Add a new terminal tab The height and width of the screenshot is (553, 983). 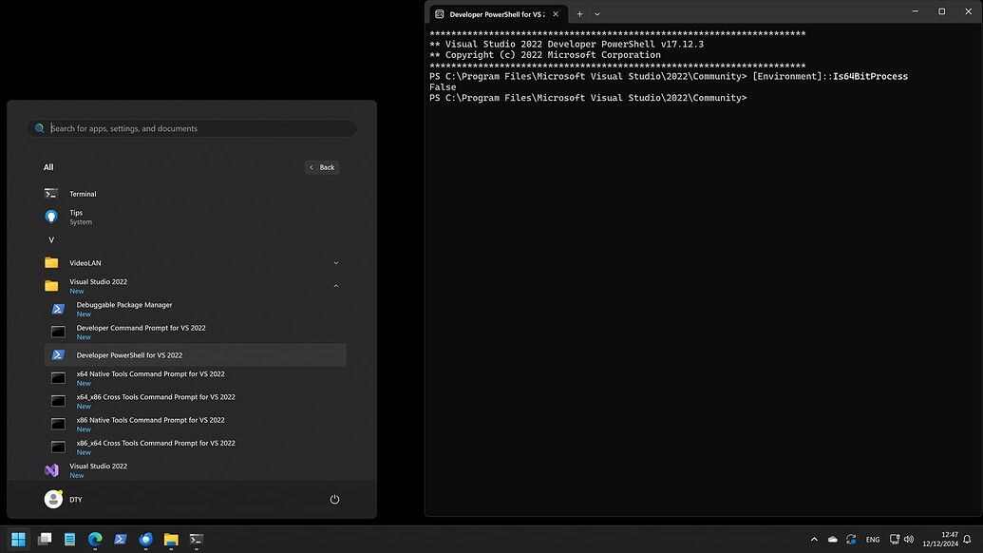pyautogui.click(x=579, y=14)
